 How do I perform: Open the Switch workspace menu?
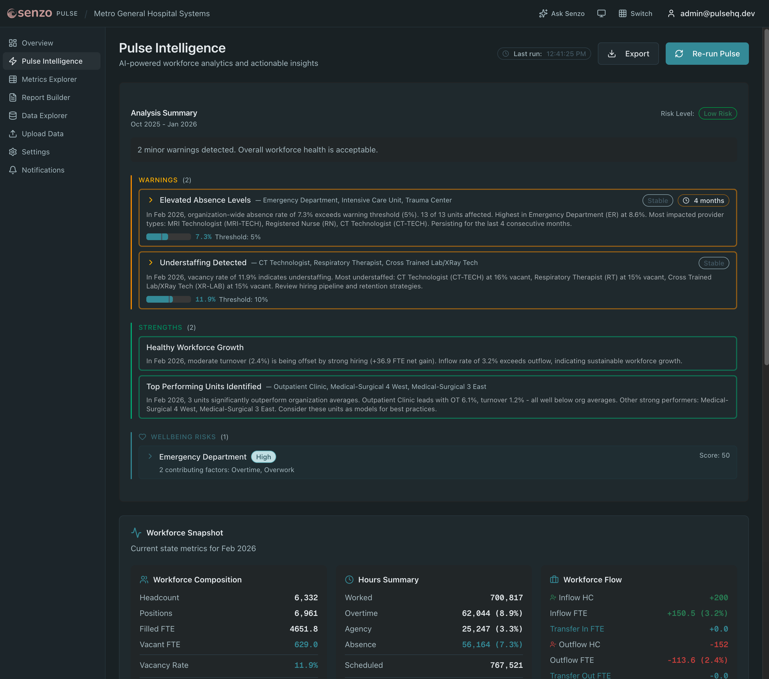click(x=636, y=13)
